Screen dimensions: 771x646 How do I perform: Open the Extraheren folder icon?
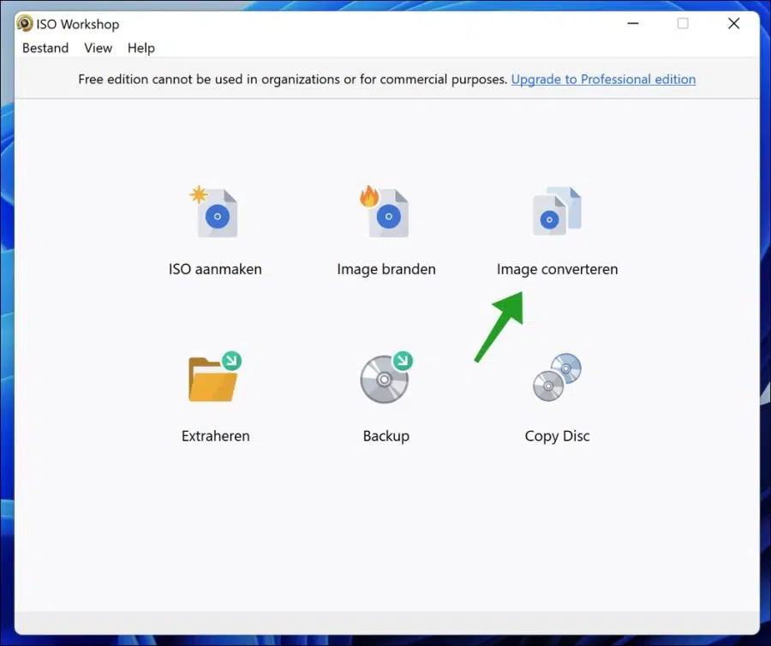tap(215, 377)
